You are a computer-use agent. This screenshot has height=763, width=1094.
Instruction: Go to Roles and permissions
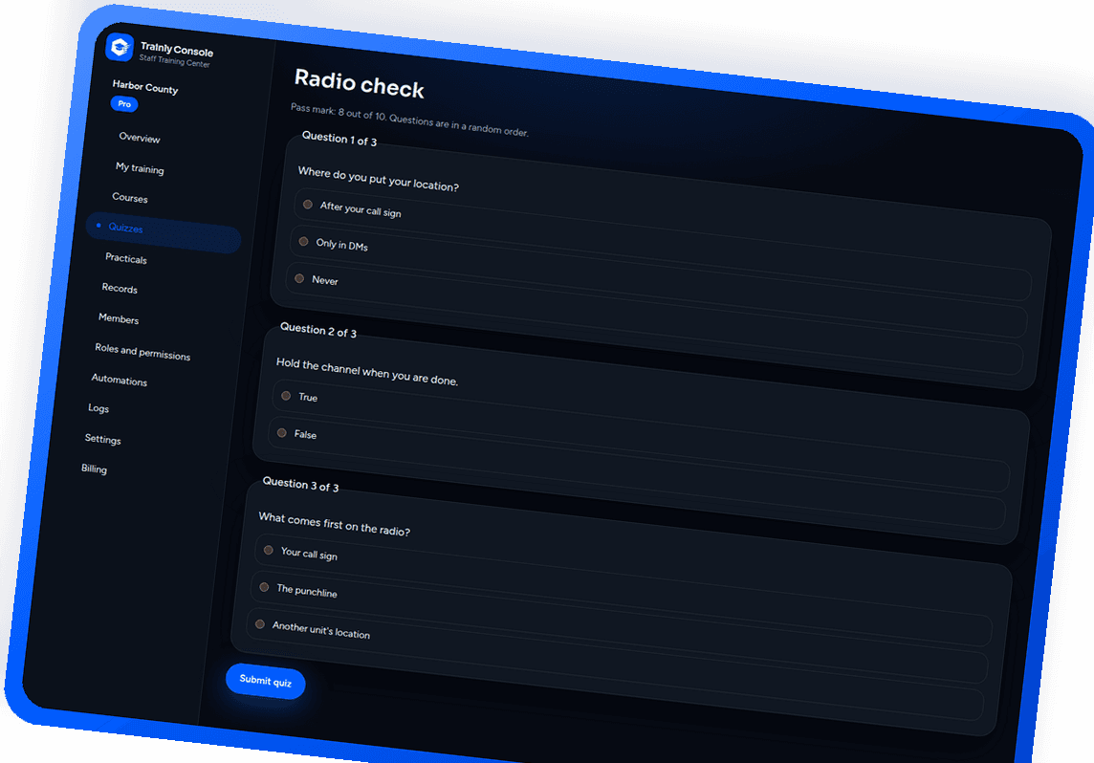142,352
